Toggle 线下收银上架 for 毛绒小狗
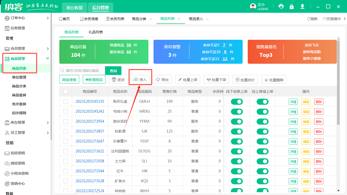The height and width of the screenshot is (195, 347). (x=237, y=112)
